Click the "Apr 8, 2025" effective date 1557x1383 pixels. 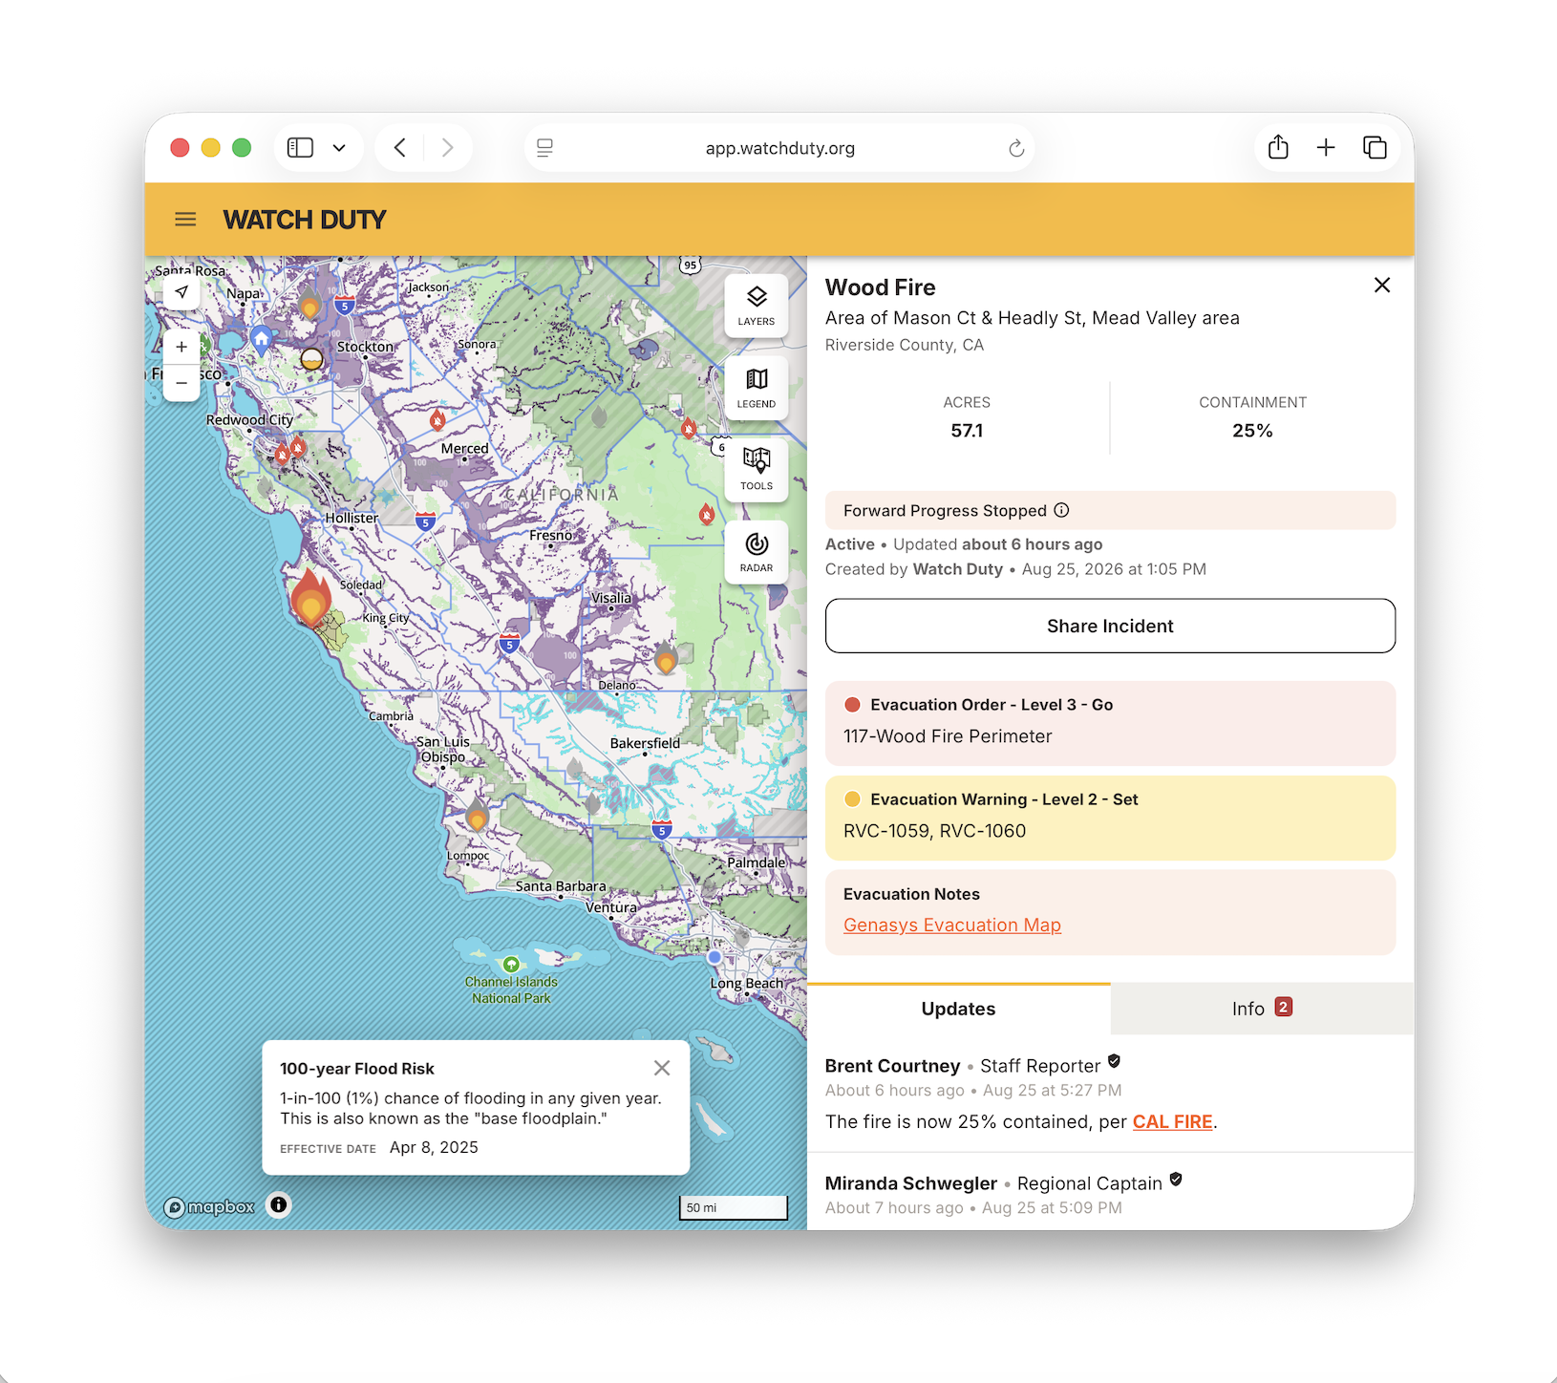(434, 1147)
